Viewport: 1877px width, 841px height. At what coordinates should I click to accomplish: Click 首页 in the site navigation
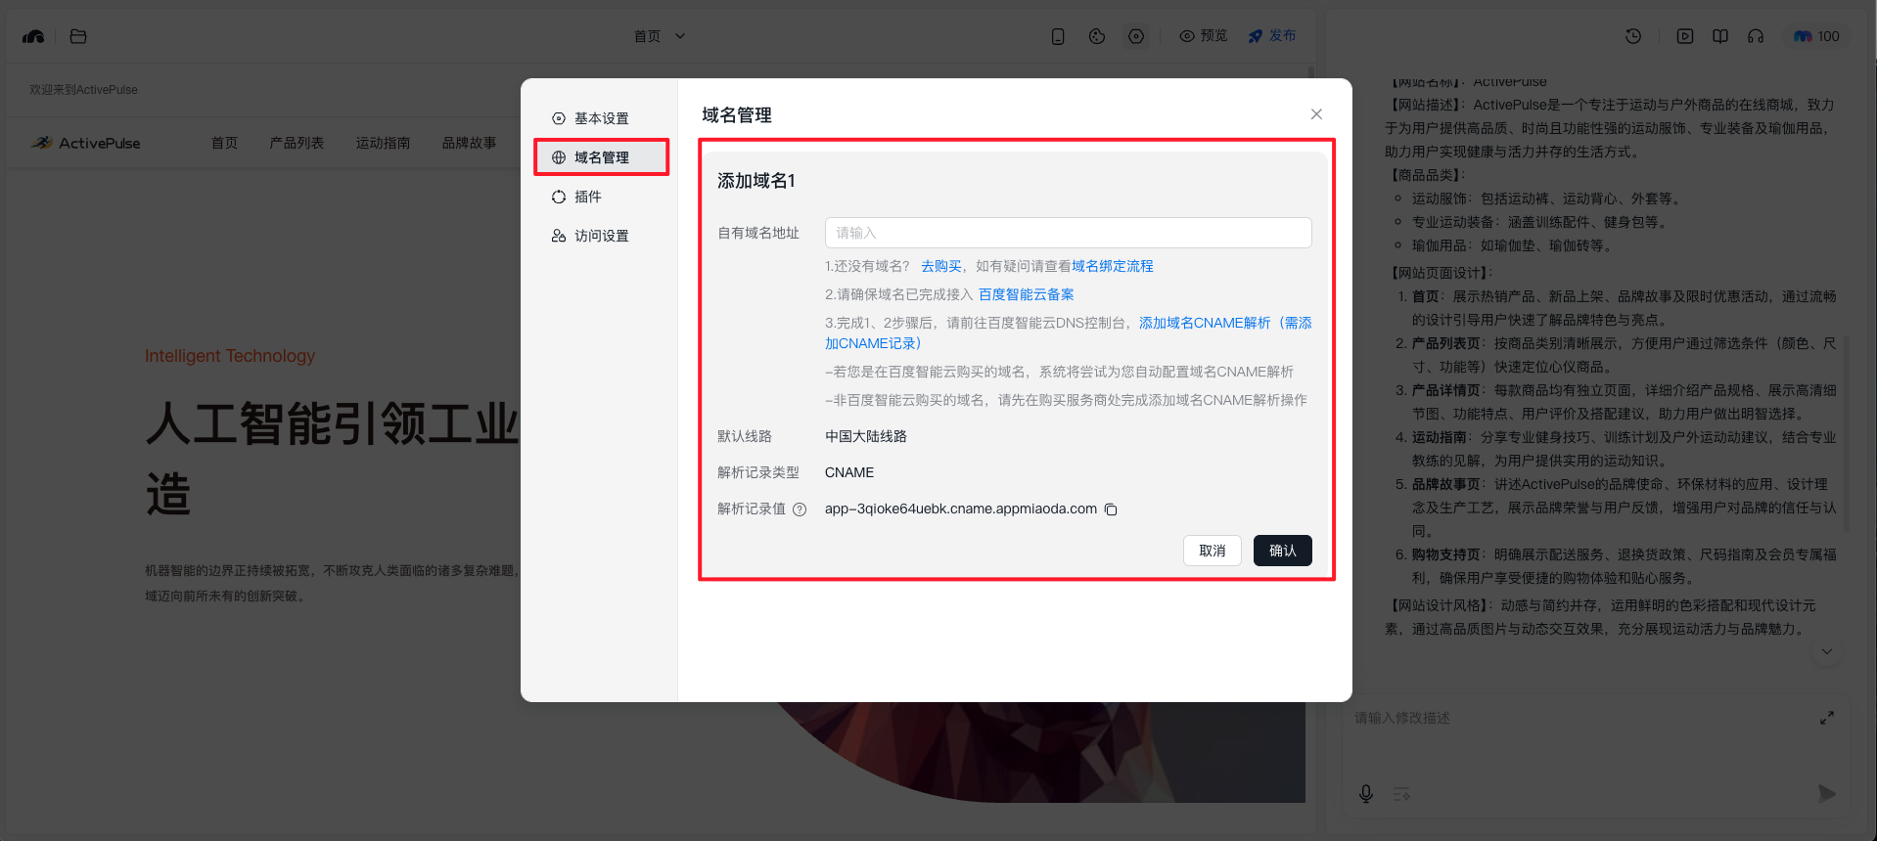224,143
